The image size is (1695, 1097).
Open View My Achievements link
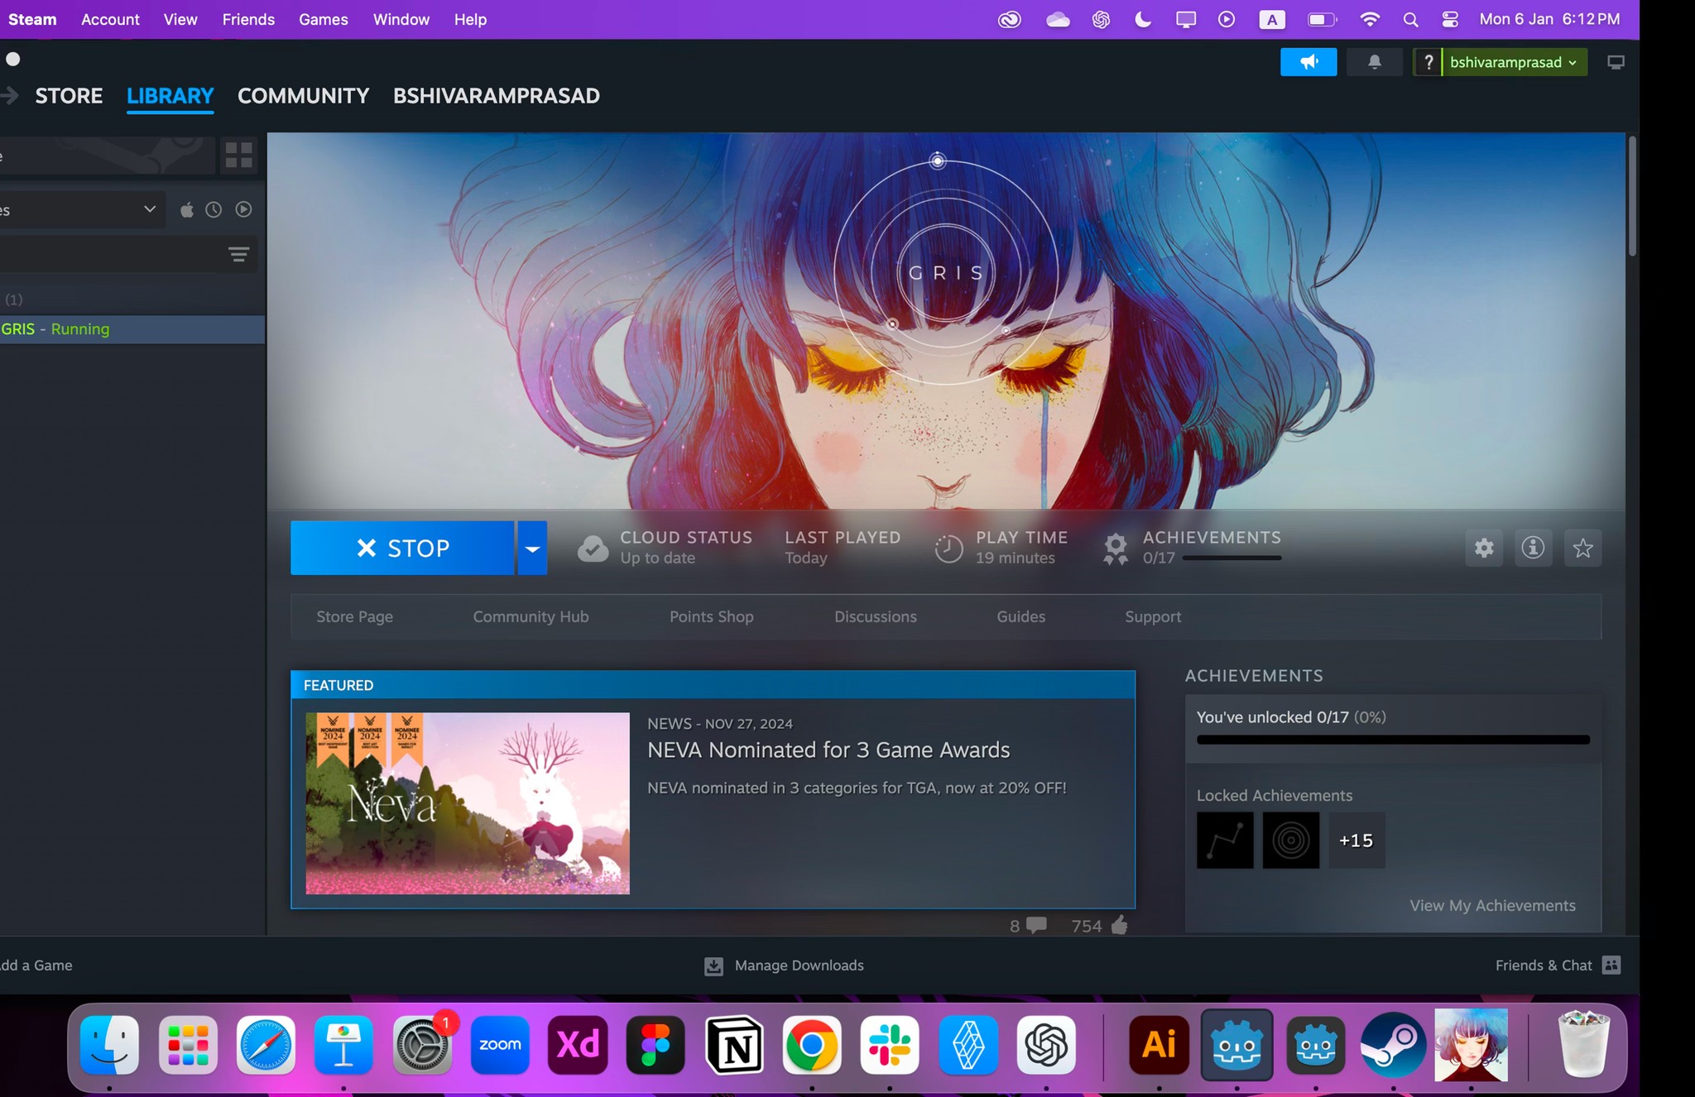(1491, 906)
